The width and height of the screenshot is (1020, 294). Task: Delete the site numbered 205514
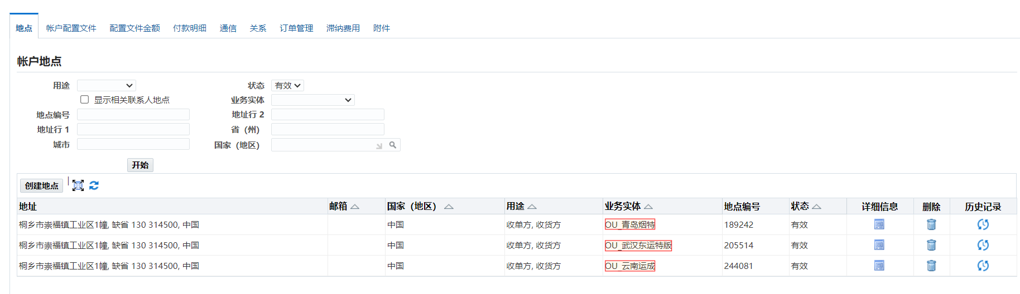coord(931,245)
